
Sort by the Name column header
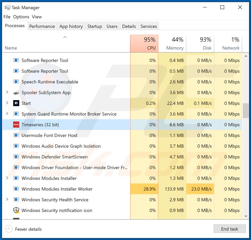11,48
